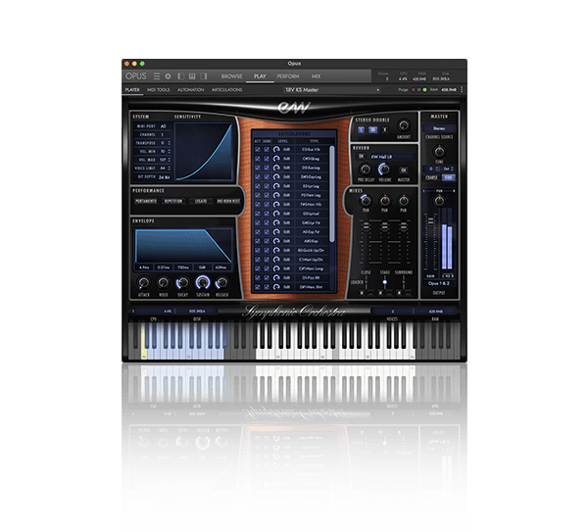Open the MIDI Tools sub-tab

pos(161,89)
